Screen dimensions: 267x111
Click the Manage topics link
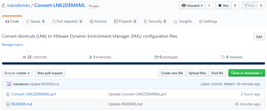(x=12, y=45)
